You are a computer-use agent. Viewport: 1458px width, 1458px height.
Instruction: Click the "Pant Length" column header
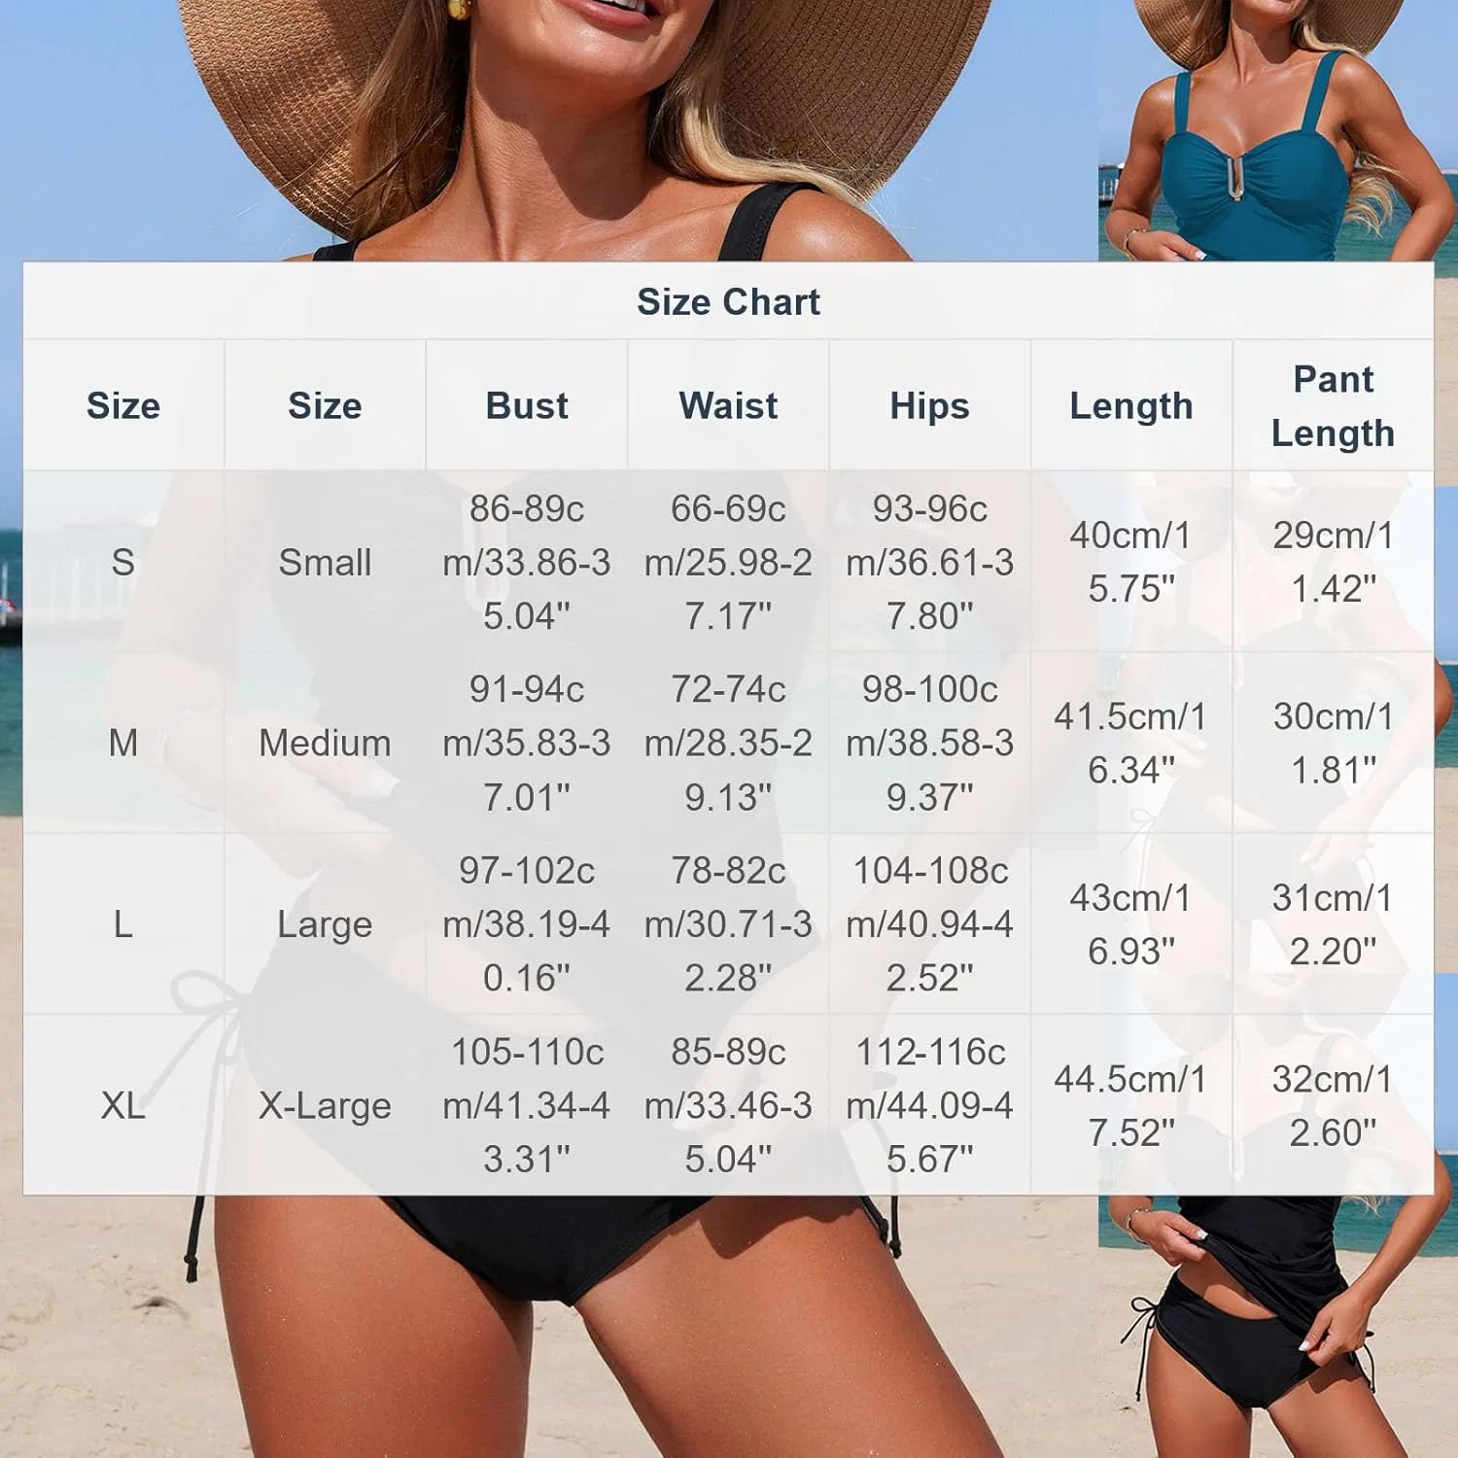(x=1334, y=406)
